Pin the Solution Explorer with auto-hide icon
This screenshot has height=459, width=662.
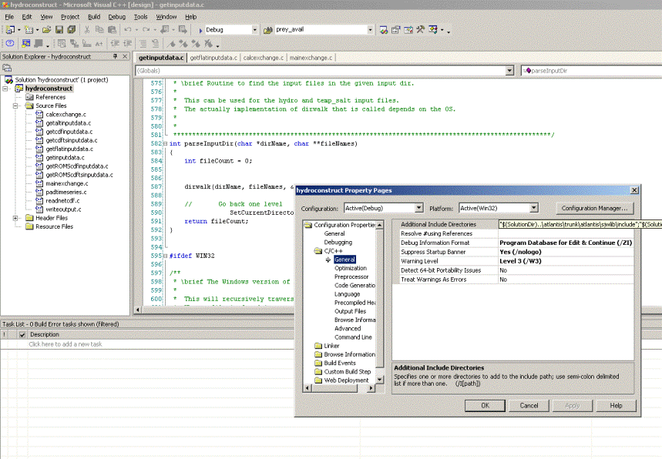click(115, 56)
